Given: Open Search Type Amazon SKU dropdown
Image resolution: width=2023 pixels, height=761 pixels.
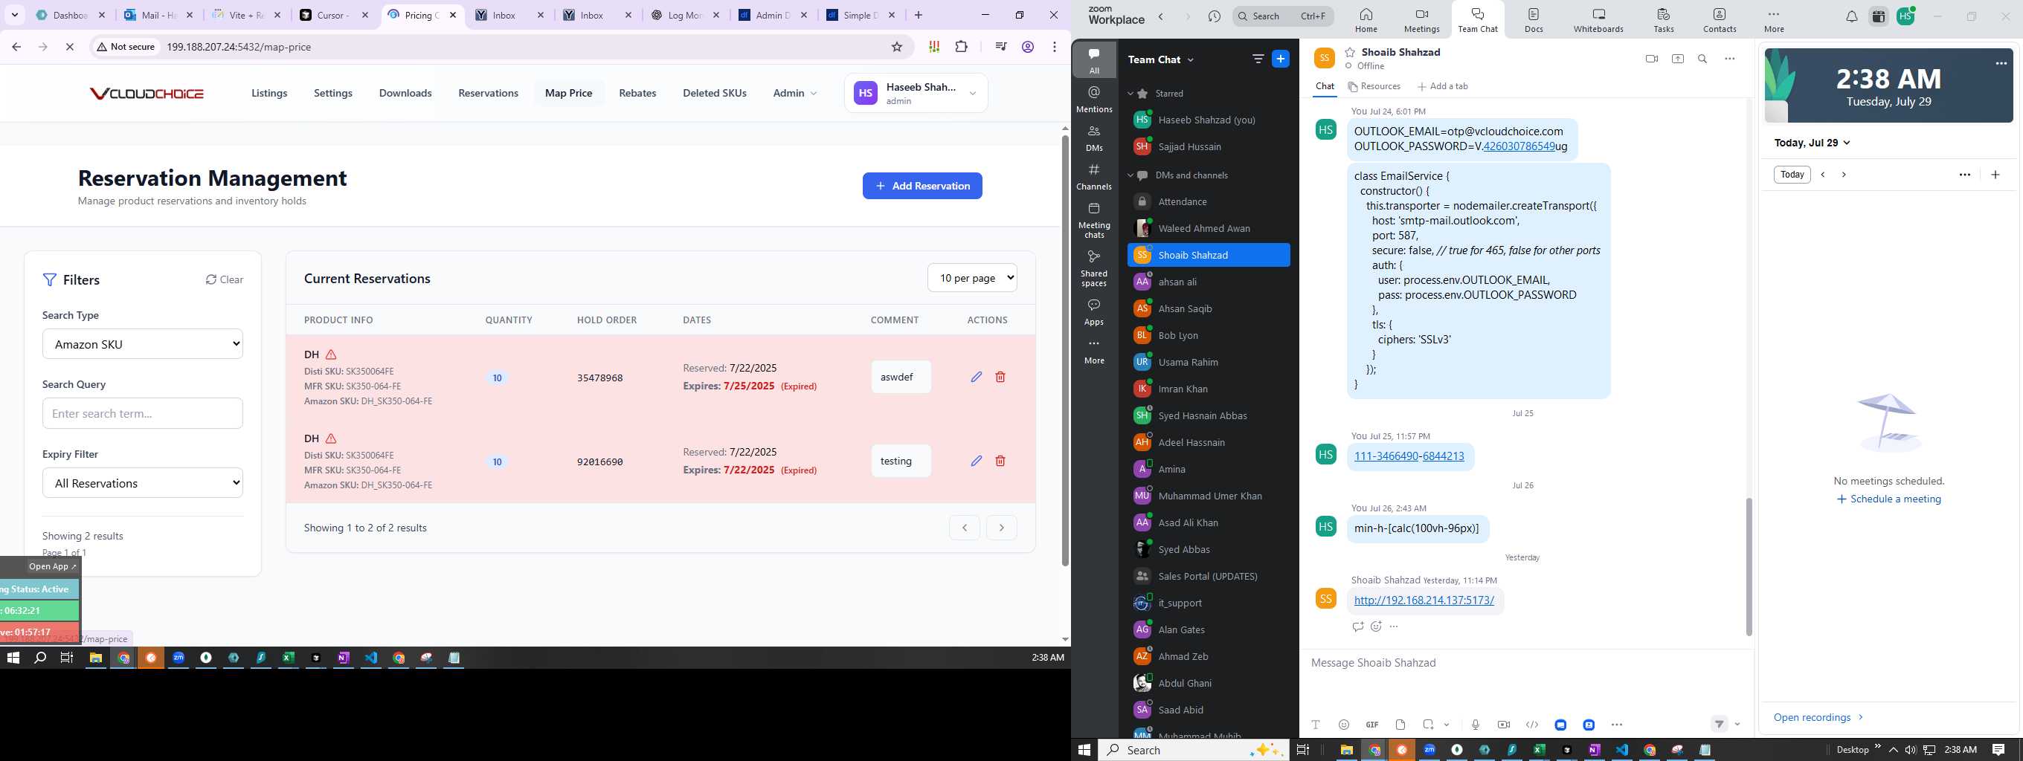Looking at the screenshot, I should tap(143, 343).
